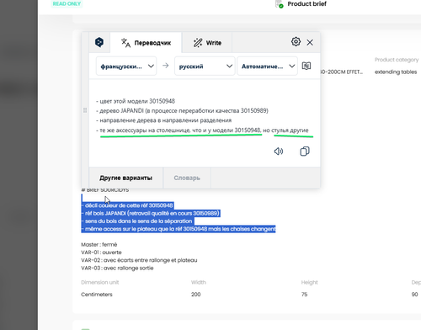Click the Dimension unit label
Screen dimensions: 421x330
click(100, 282)
